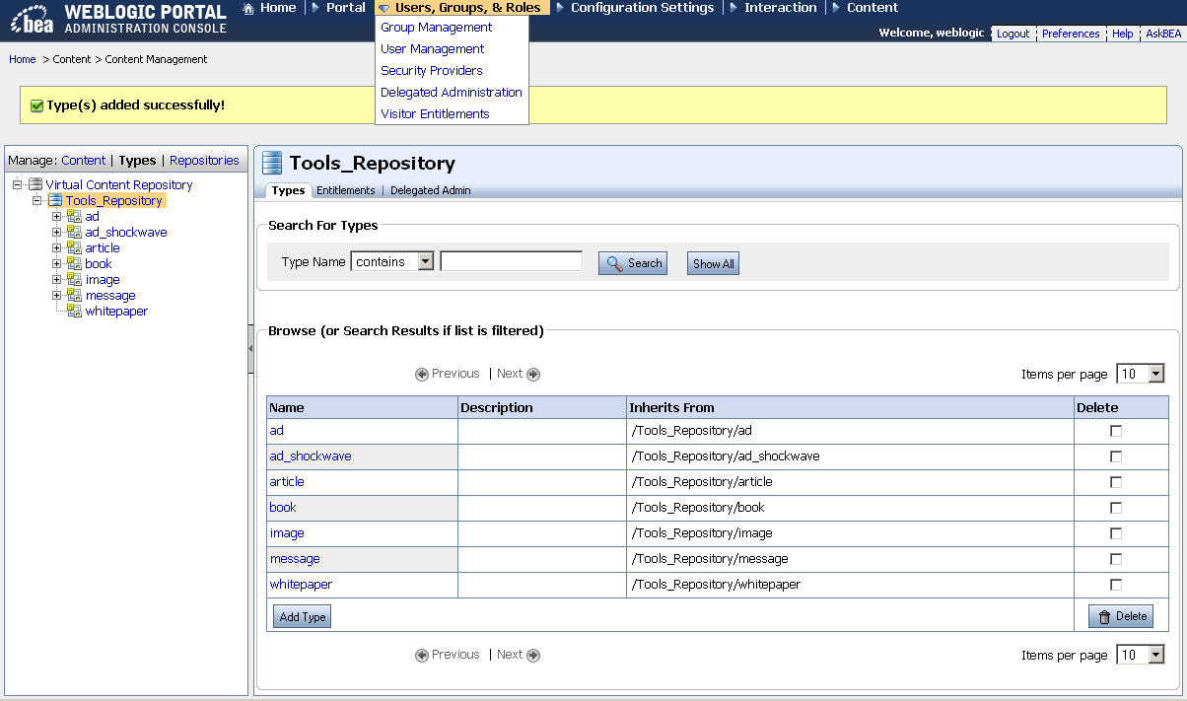Click the left arrow icon of bottom Previous
This screenshot has height=701, width=1187.
click(x=422, y=655)
